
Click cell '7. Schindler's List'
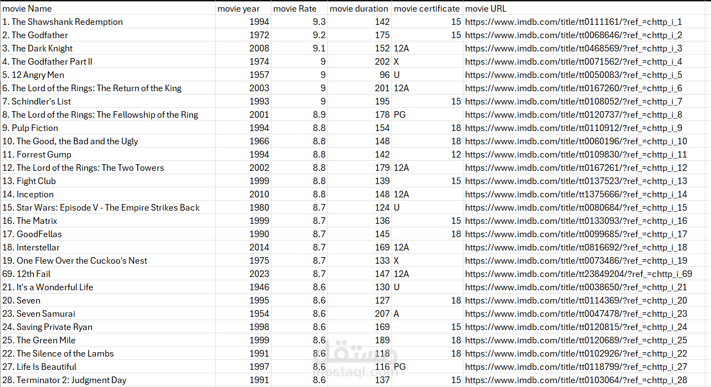click(108, 101)
